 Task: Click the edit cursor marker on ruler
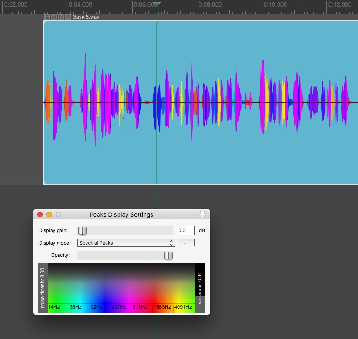click(157, 5)
